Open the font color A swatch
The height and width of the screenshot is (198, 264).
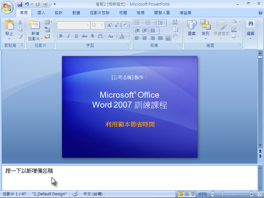[122, 36]
